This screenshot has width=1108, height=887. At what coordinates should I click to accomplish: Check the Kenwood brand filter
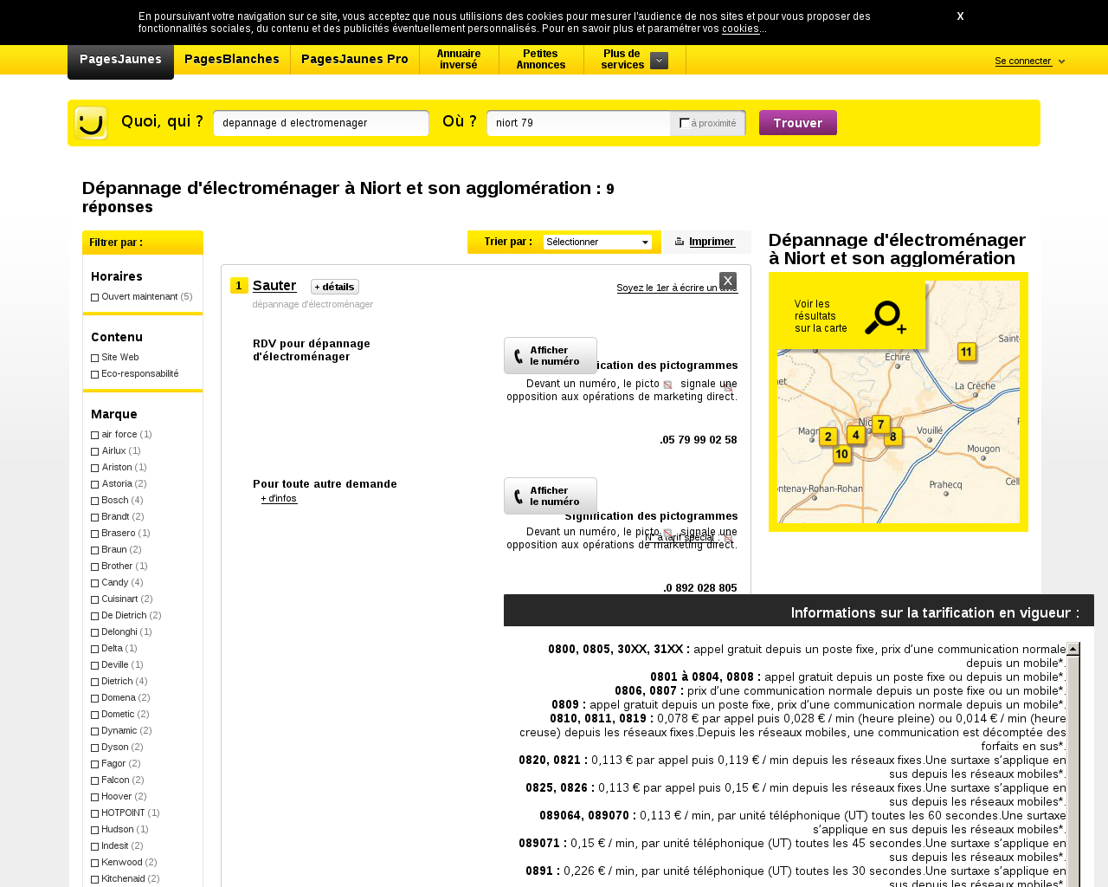tap(95, 863)
